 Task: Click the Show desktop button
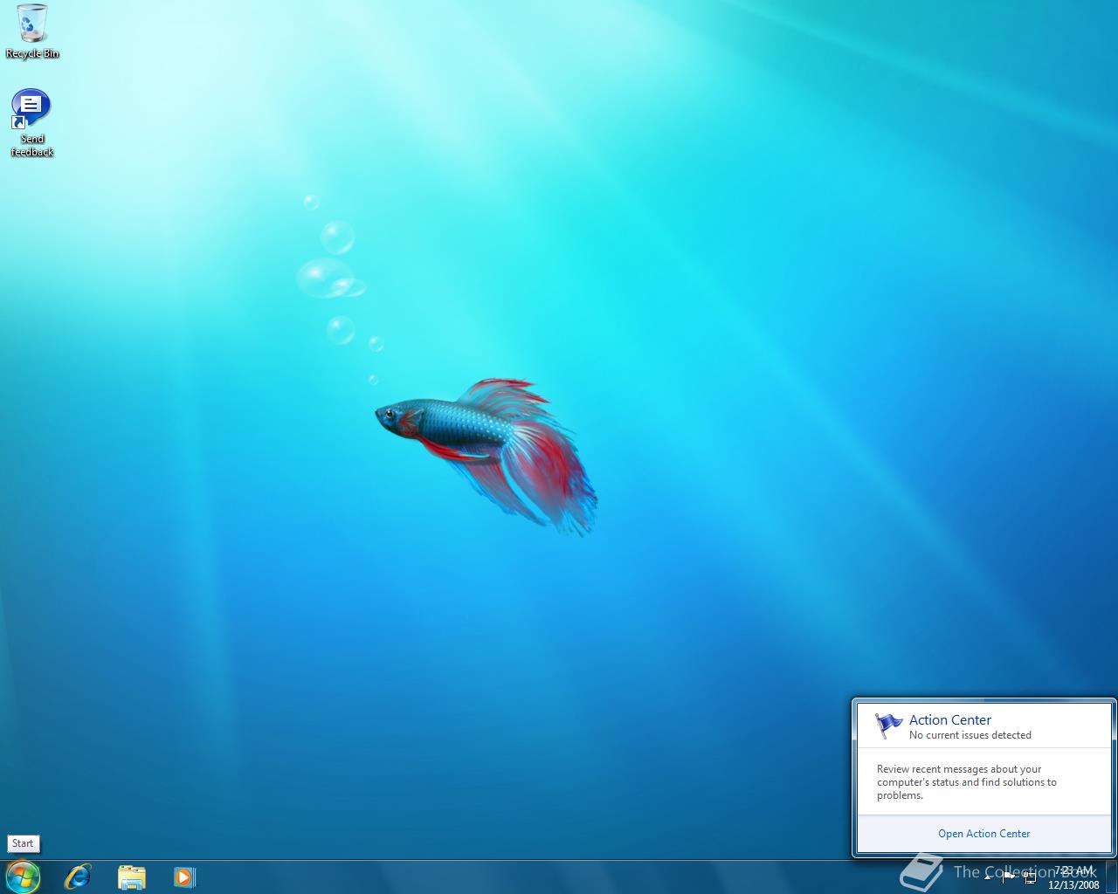coord(1111,877)
